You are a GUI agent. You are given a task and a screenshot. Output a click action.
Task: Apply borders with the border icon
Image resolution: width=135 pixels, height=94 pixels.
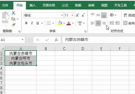click(x=49, y=23)
